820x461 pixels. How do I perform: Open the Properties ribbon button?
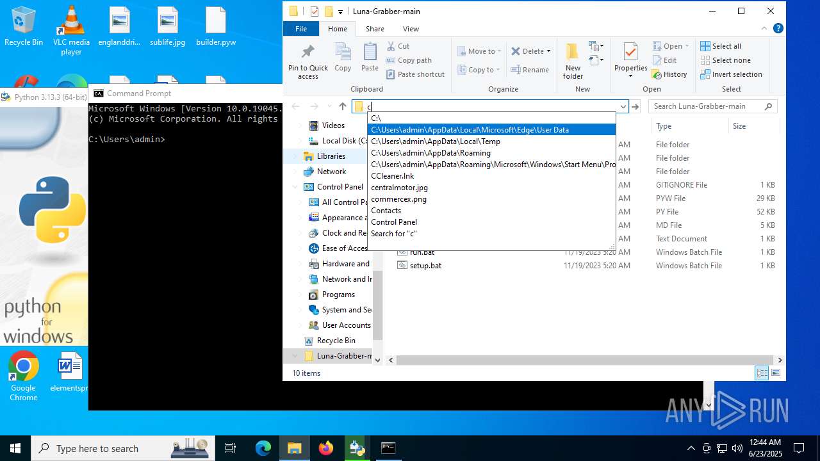(x=631, y=61)
